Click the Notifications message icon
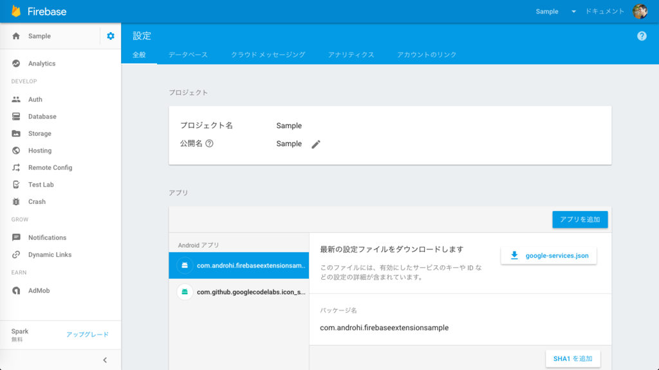The height and width of the screenshot is (370, 659). [x=16, y=237]
